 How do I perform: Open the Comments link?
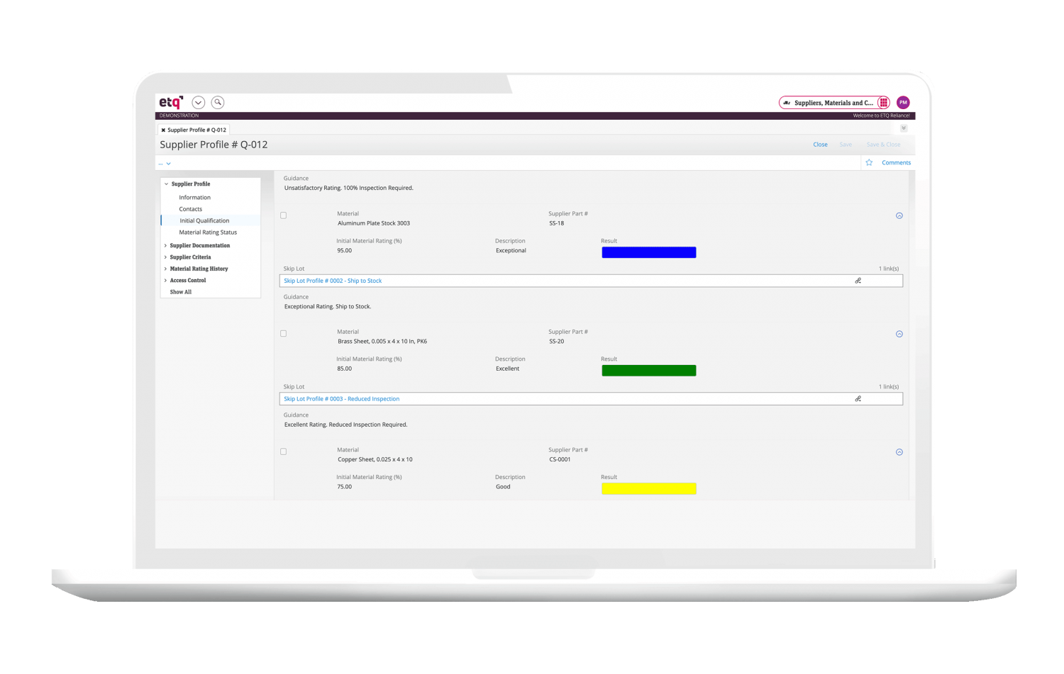coord(896,163)
